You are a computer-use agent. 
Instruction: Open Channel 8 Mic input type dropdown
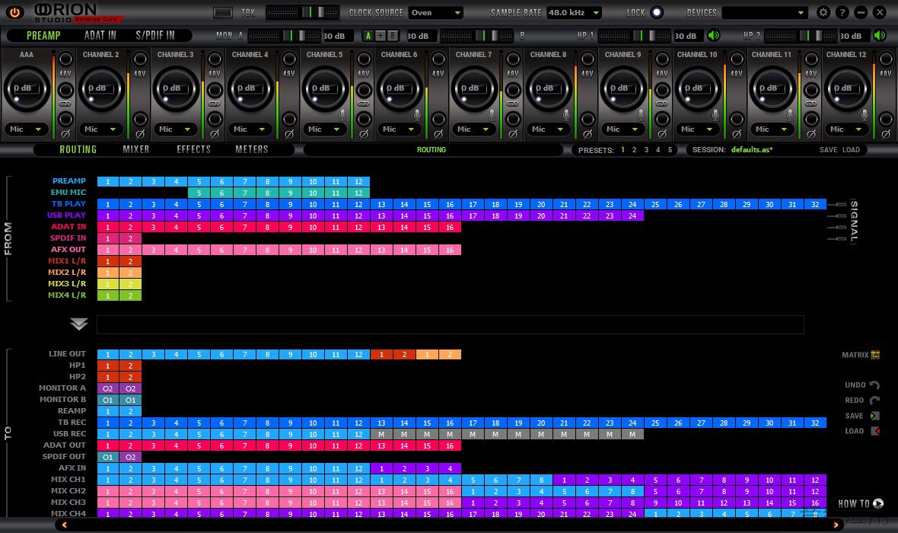click(x=548, y=129)
